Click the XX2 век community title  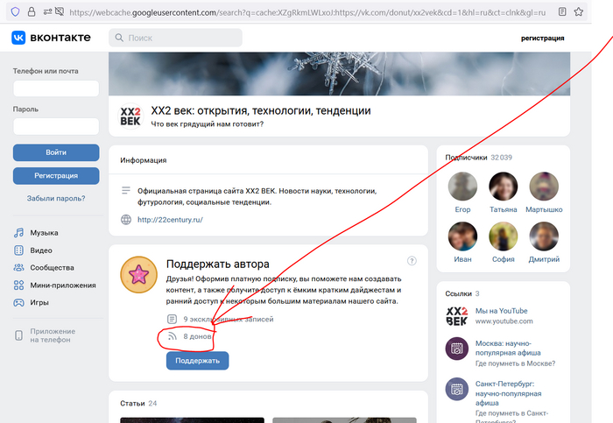(x=261, y=110)
